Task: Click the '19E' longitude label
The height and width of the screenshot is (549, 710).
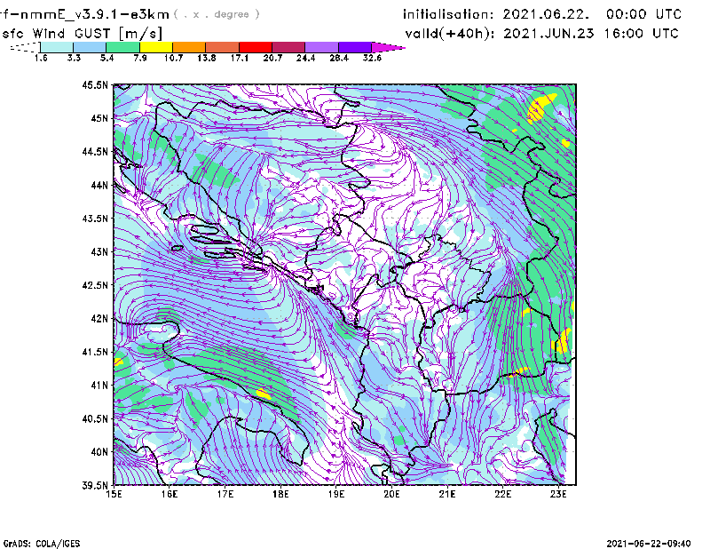Action: coord(336,494)
